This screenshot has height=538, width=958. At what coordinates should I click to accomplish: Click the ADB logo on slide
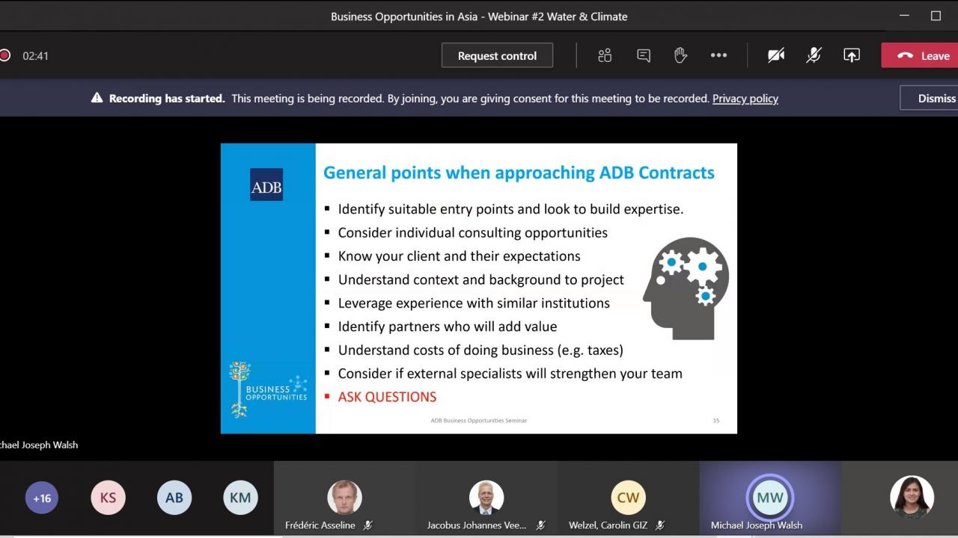click(x=266, y=185)
